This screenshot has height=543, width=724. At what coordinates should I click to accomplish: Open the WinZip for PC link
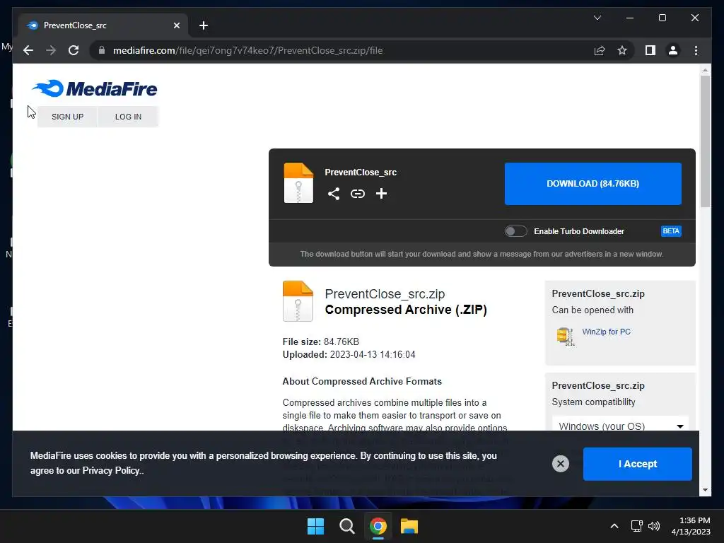606,332
